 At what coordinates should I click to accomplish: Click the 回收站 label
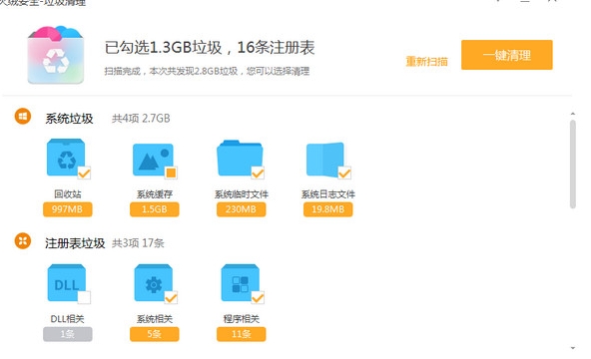68,194
